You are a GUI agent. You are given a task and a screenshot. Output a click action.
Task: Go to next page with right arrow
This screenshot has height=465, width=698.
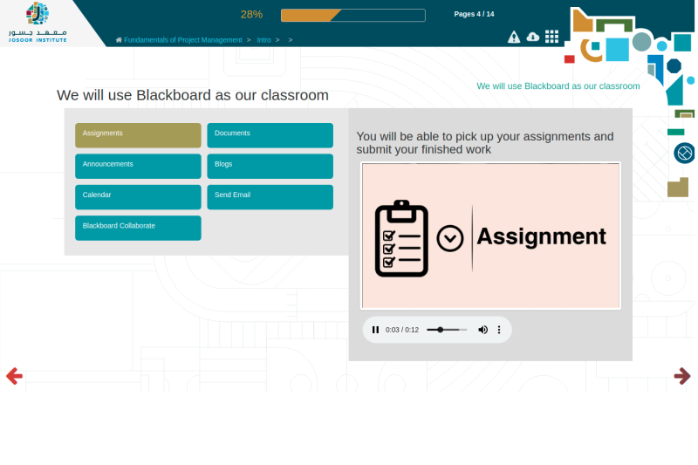[x=682, y=376]
